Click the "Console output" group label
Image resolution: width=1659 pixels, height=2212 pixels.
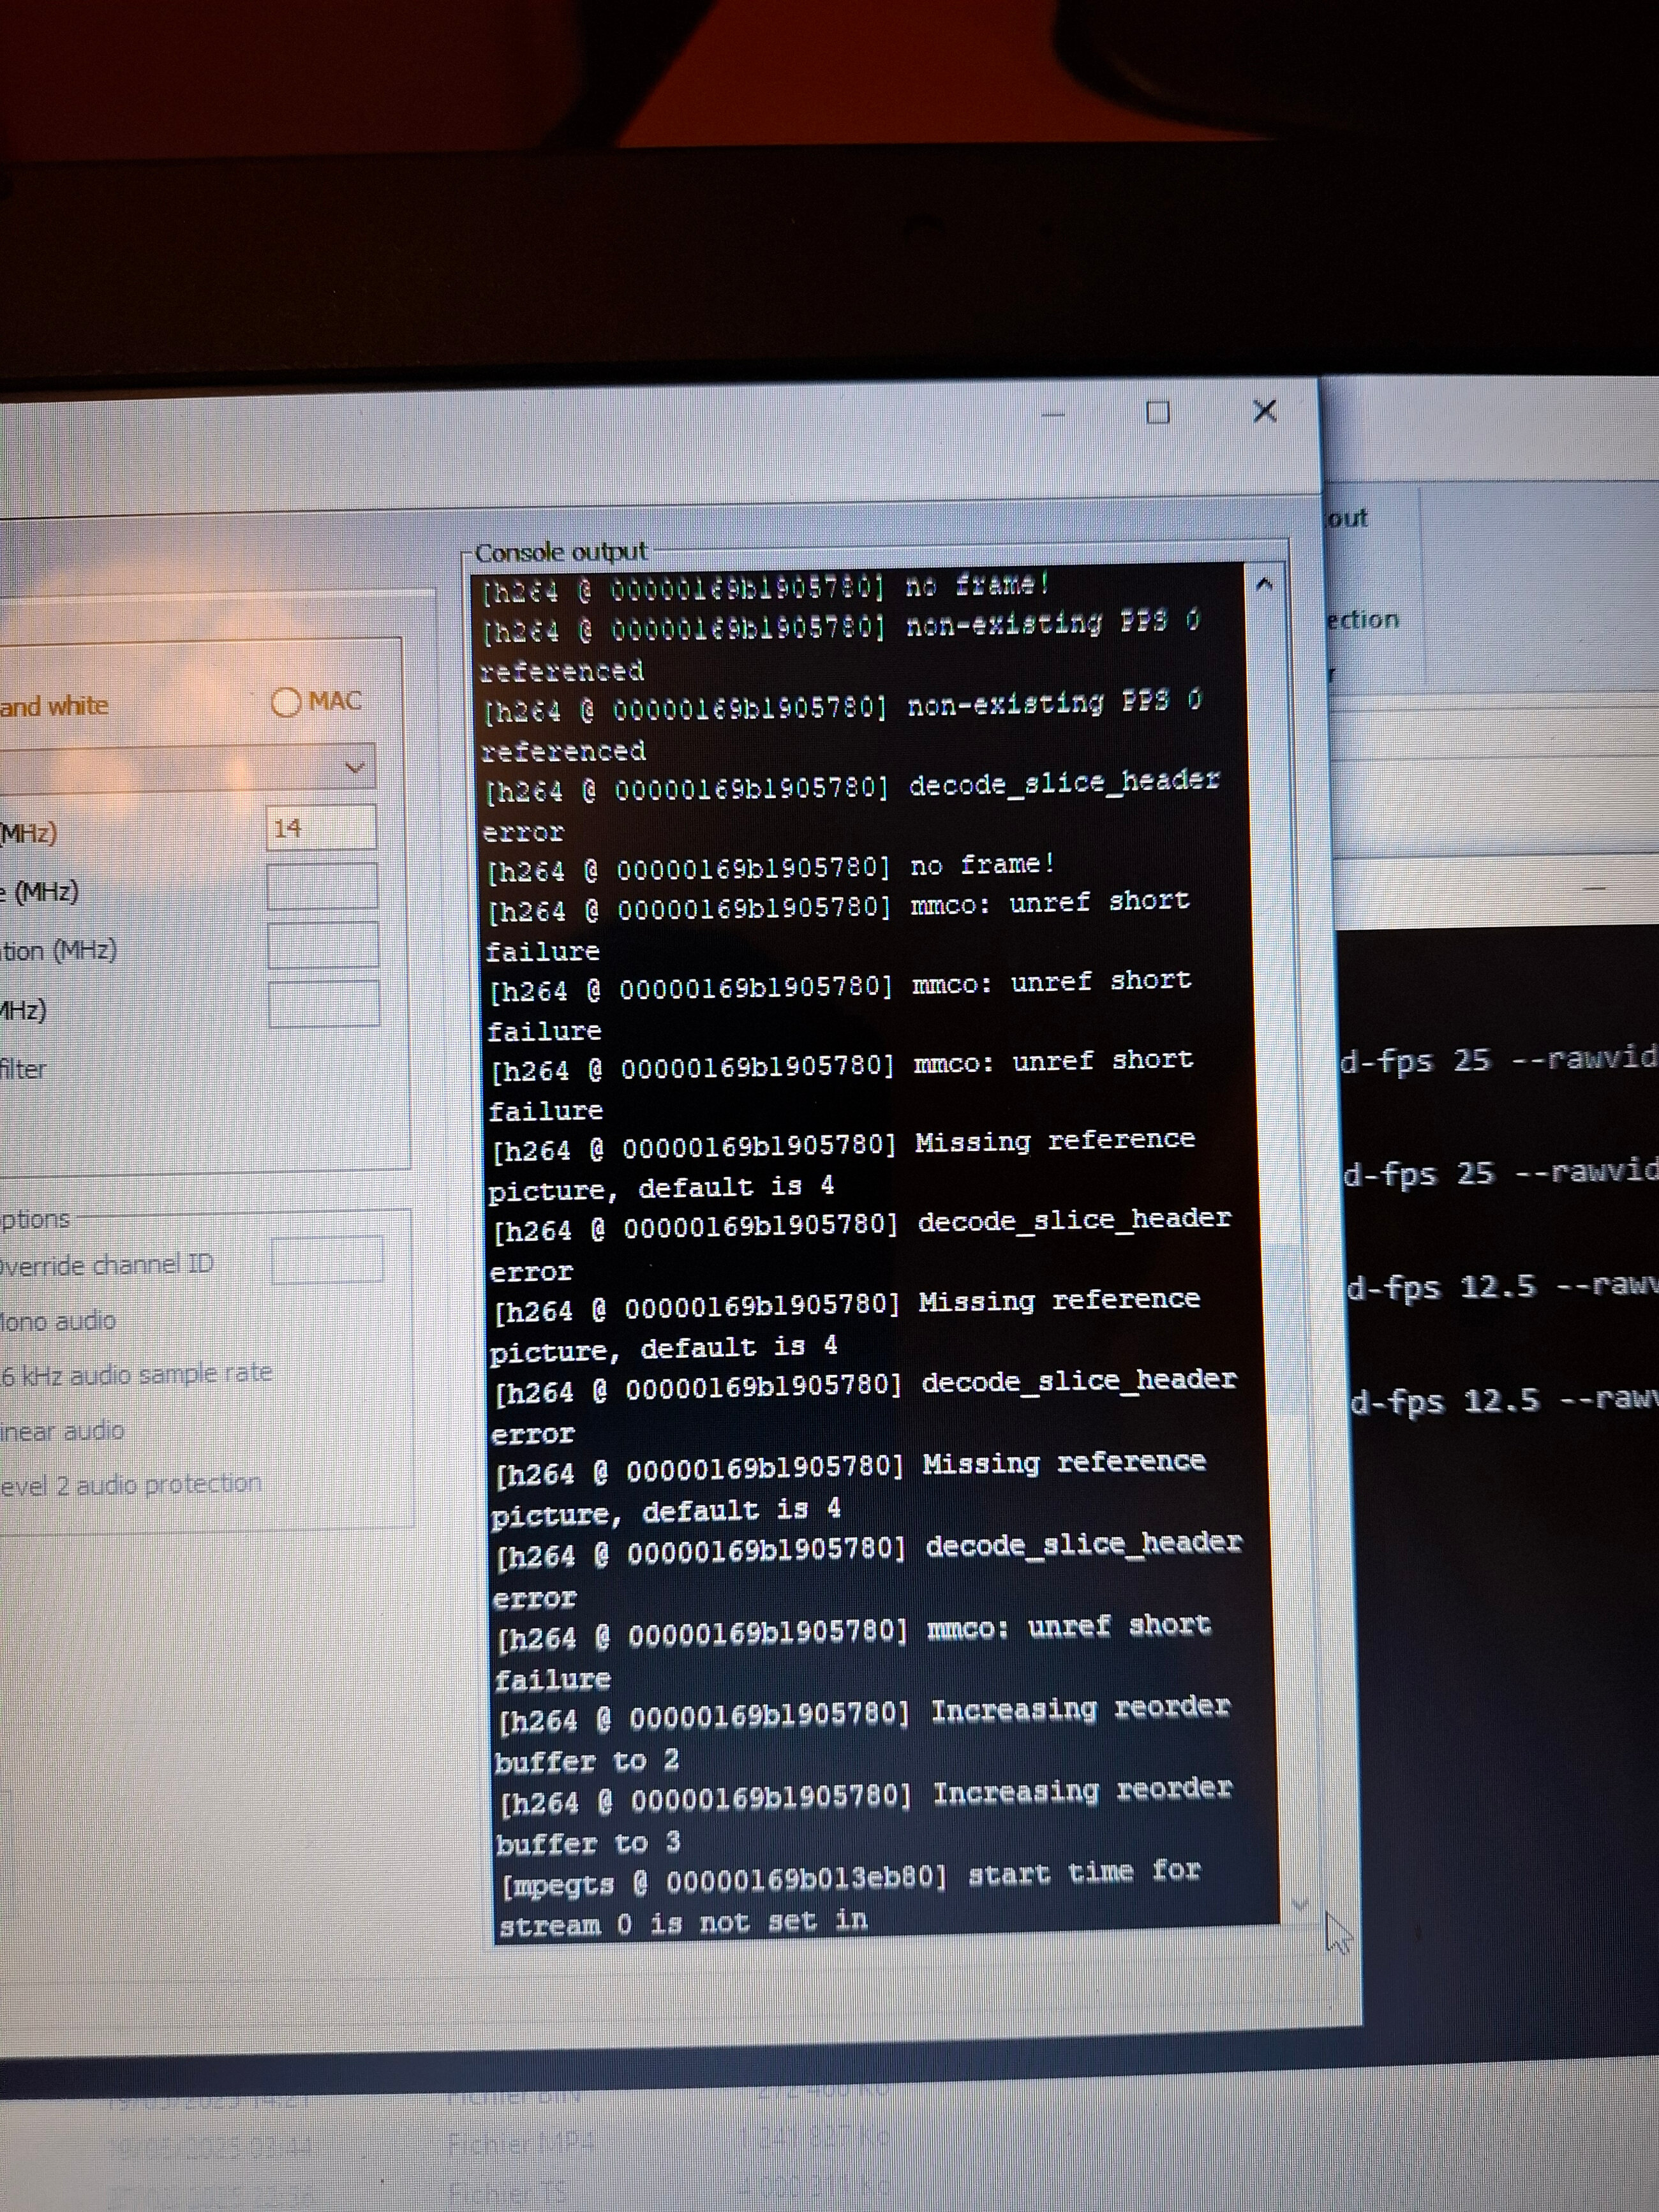click(x=561, y=552)
